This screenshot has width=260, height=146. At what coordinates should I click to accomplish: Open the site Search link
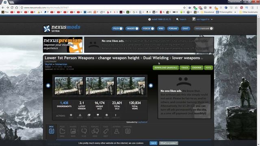tap(181, 19)
